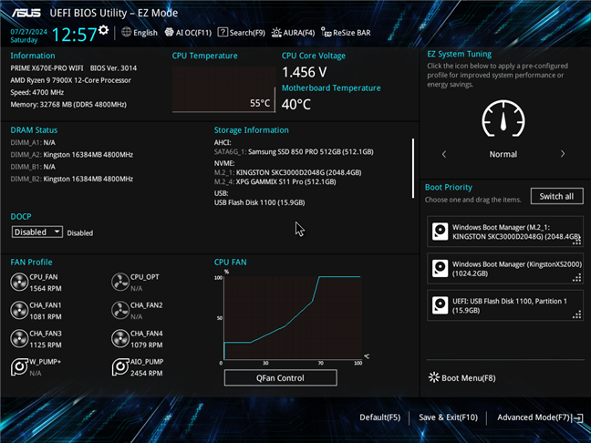
Task: Click Default(F5) button
Action: click(380, 417)
